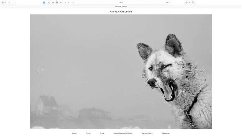Open the Bio and Selected Exhibition link
The image size is (242, 136).
coord(123,133)
